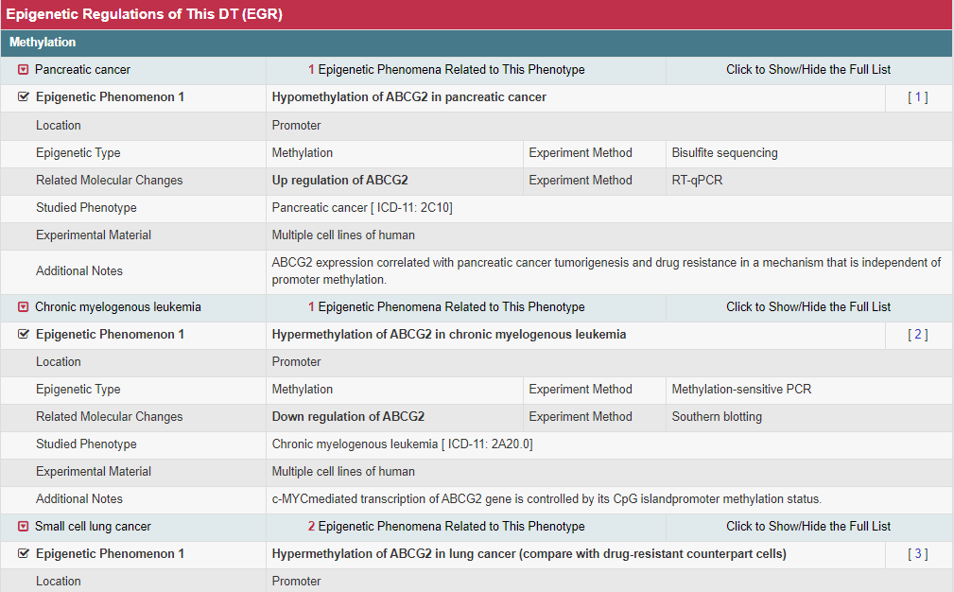
Task: Show/Hide full list for Pancreatic cancer
Action: pyautogui.click(x=807, y=70)
